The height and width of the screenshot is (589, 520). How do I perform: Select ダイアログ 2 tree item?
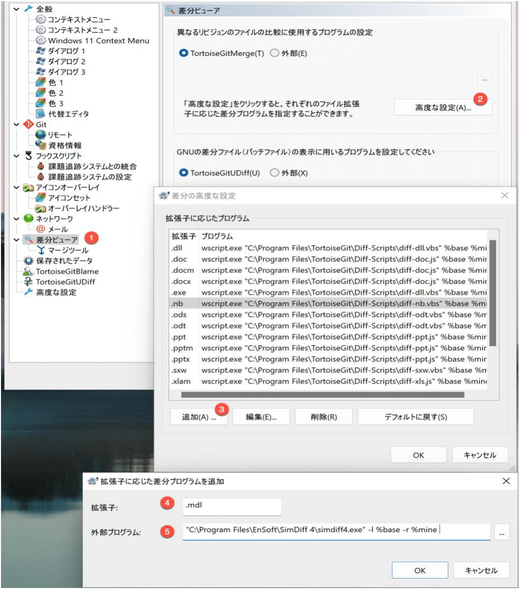pos(66,61)
